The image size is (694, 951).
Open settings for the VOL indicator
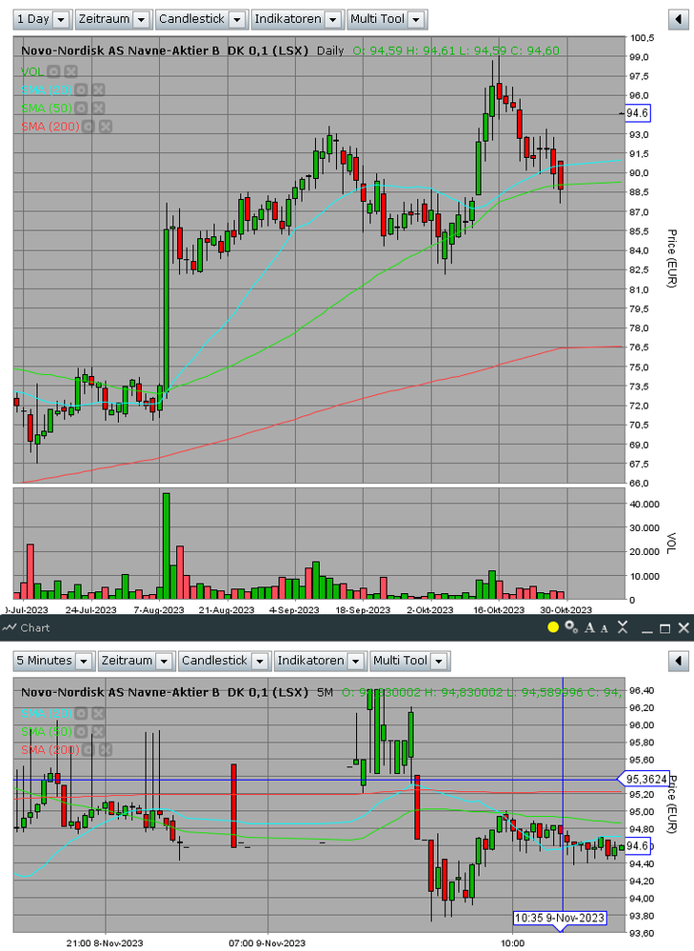point(53,71)
